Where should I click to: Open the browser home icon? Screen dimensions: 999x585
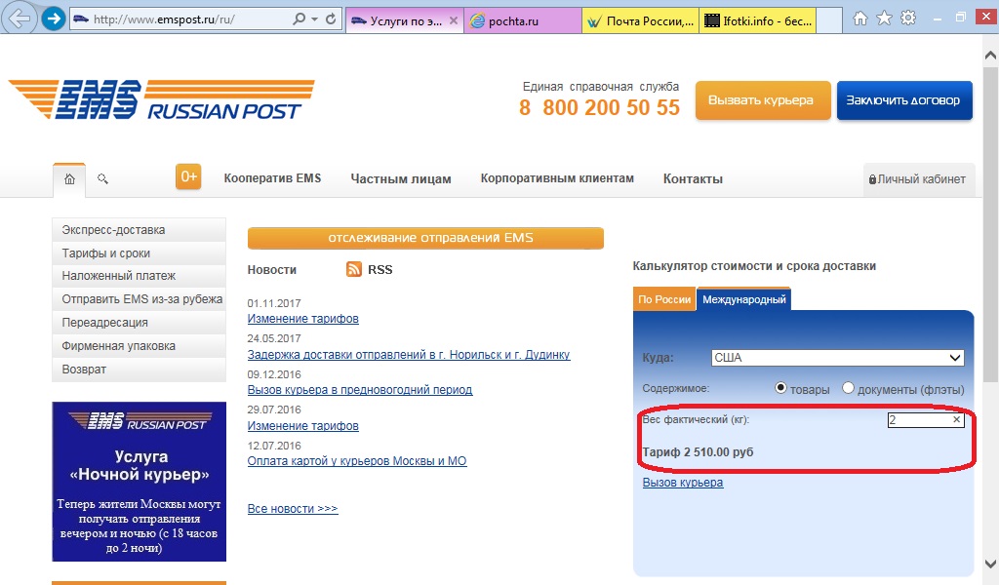860,19
